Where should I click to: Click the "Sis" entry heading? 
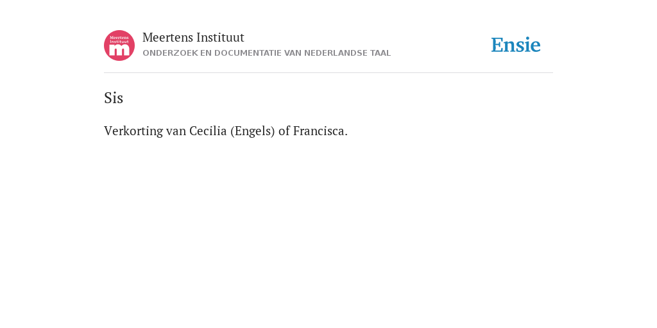[114, 98]
